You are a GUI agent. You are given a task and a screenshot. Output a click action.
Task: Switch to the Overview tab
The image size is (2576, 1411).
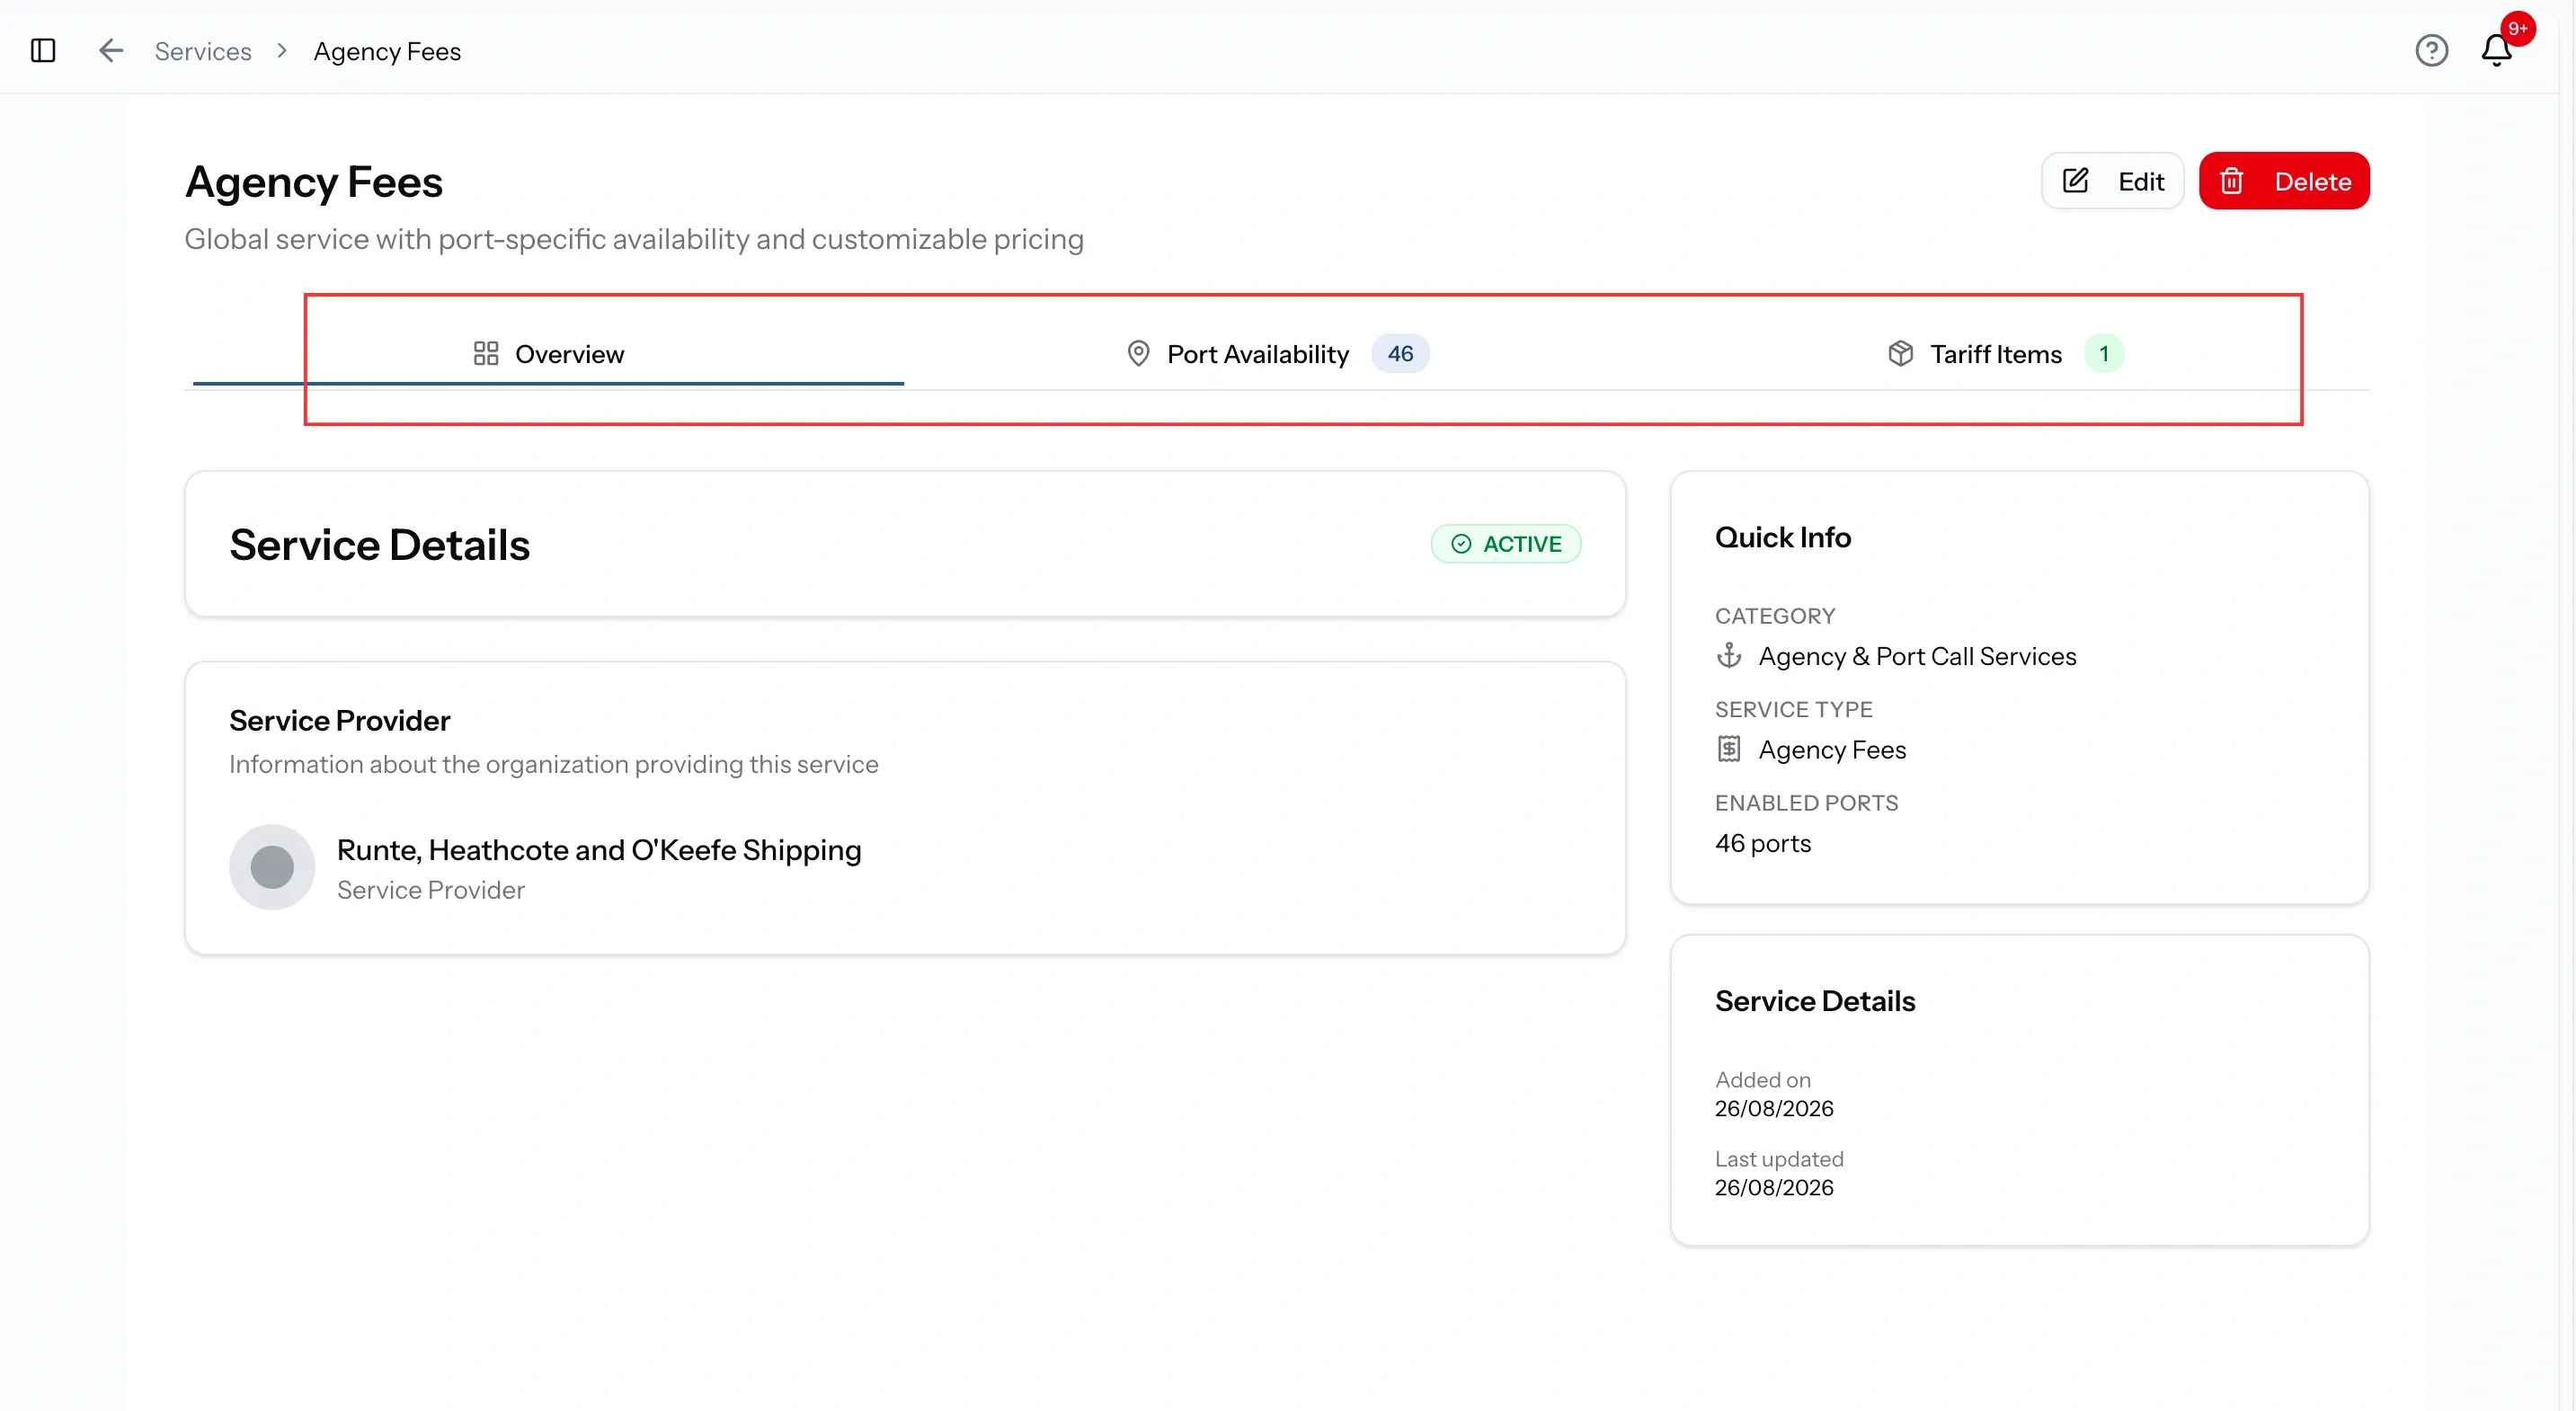point(548,354)
